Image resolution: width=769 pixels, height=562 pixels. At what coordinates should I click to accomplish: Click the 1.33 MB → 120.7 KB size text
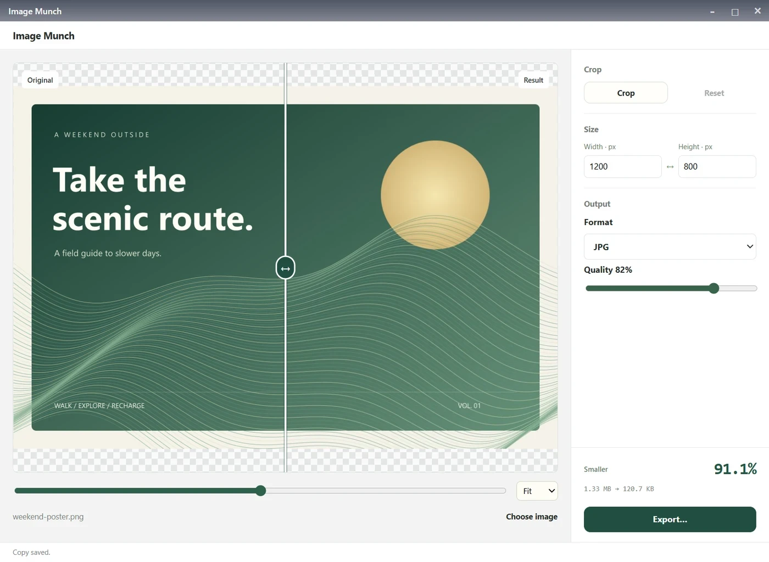click(x=619, y=488)
